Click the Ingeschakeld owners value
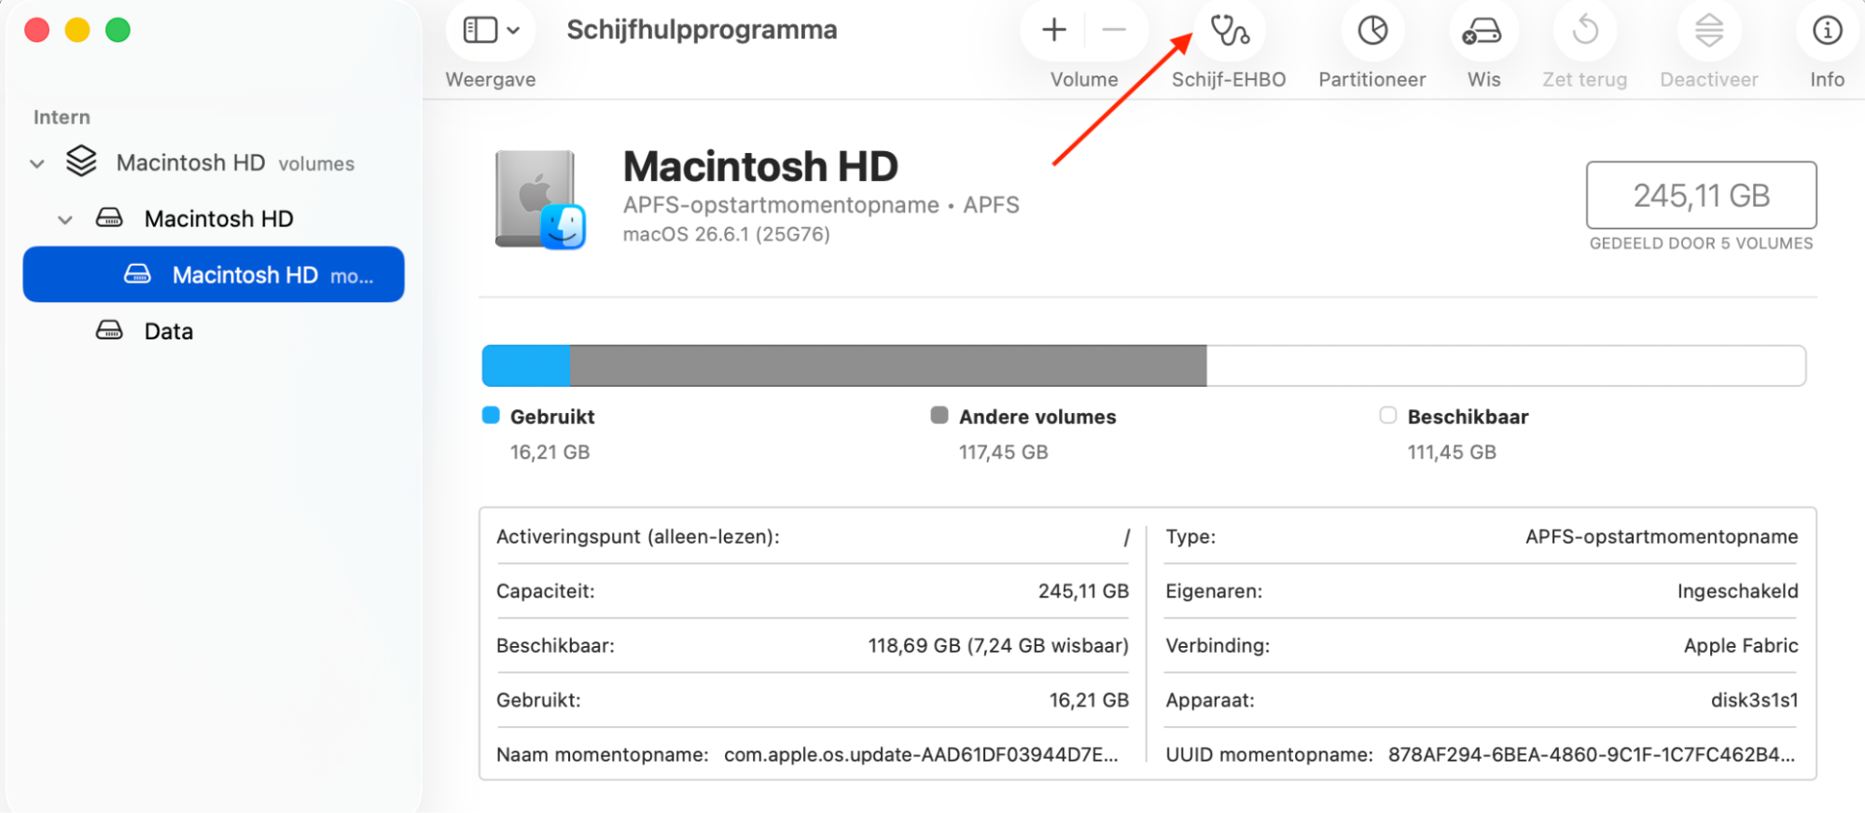This screenshot has width=1865, height=813. click(1737, 591)
